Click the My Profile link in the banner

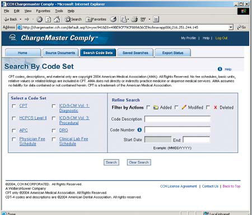point(188,38)
